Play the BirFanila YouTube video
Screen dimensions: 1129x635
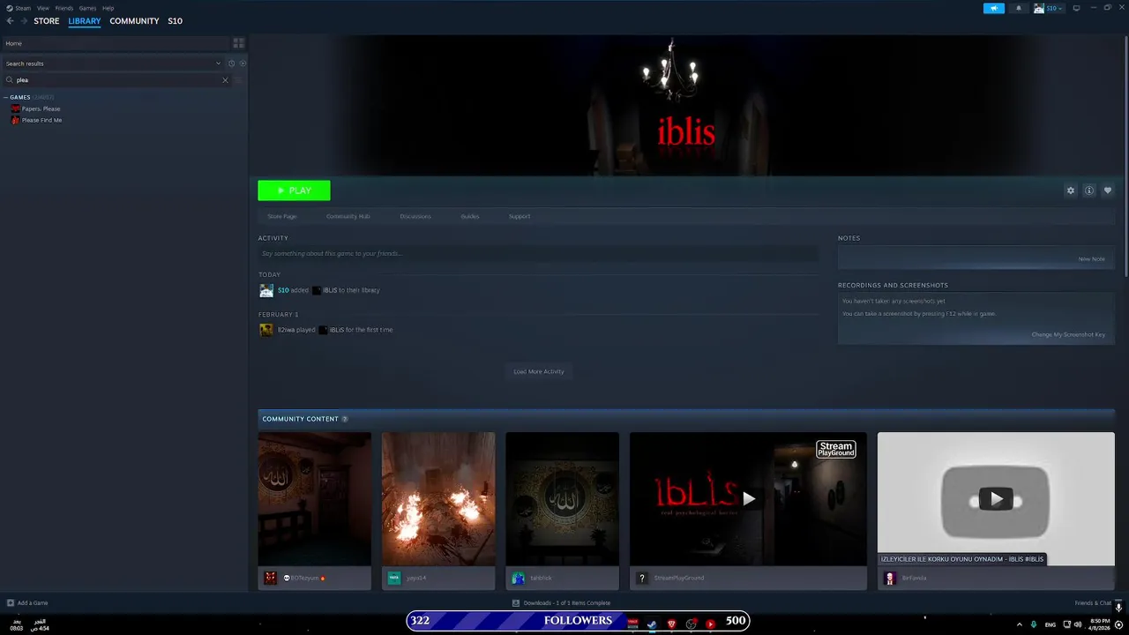tap(996, 498)
